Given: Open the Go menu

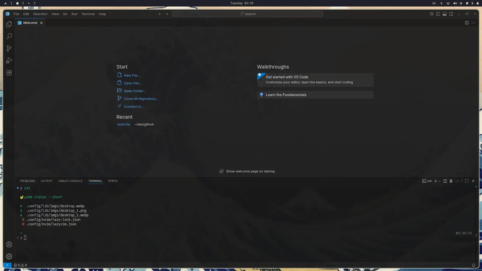Looking at the screenshot, I should pyautogui.click(x=65, y=14).
